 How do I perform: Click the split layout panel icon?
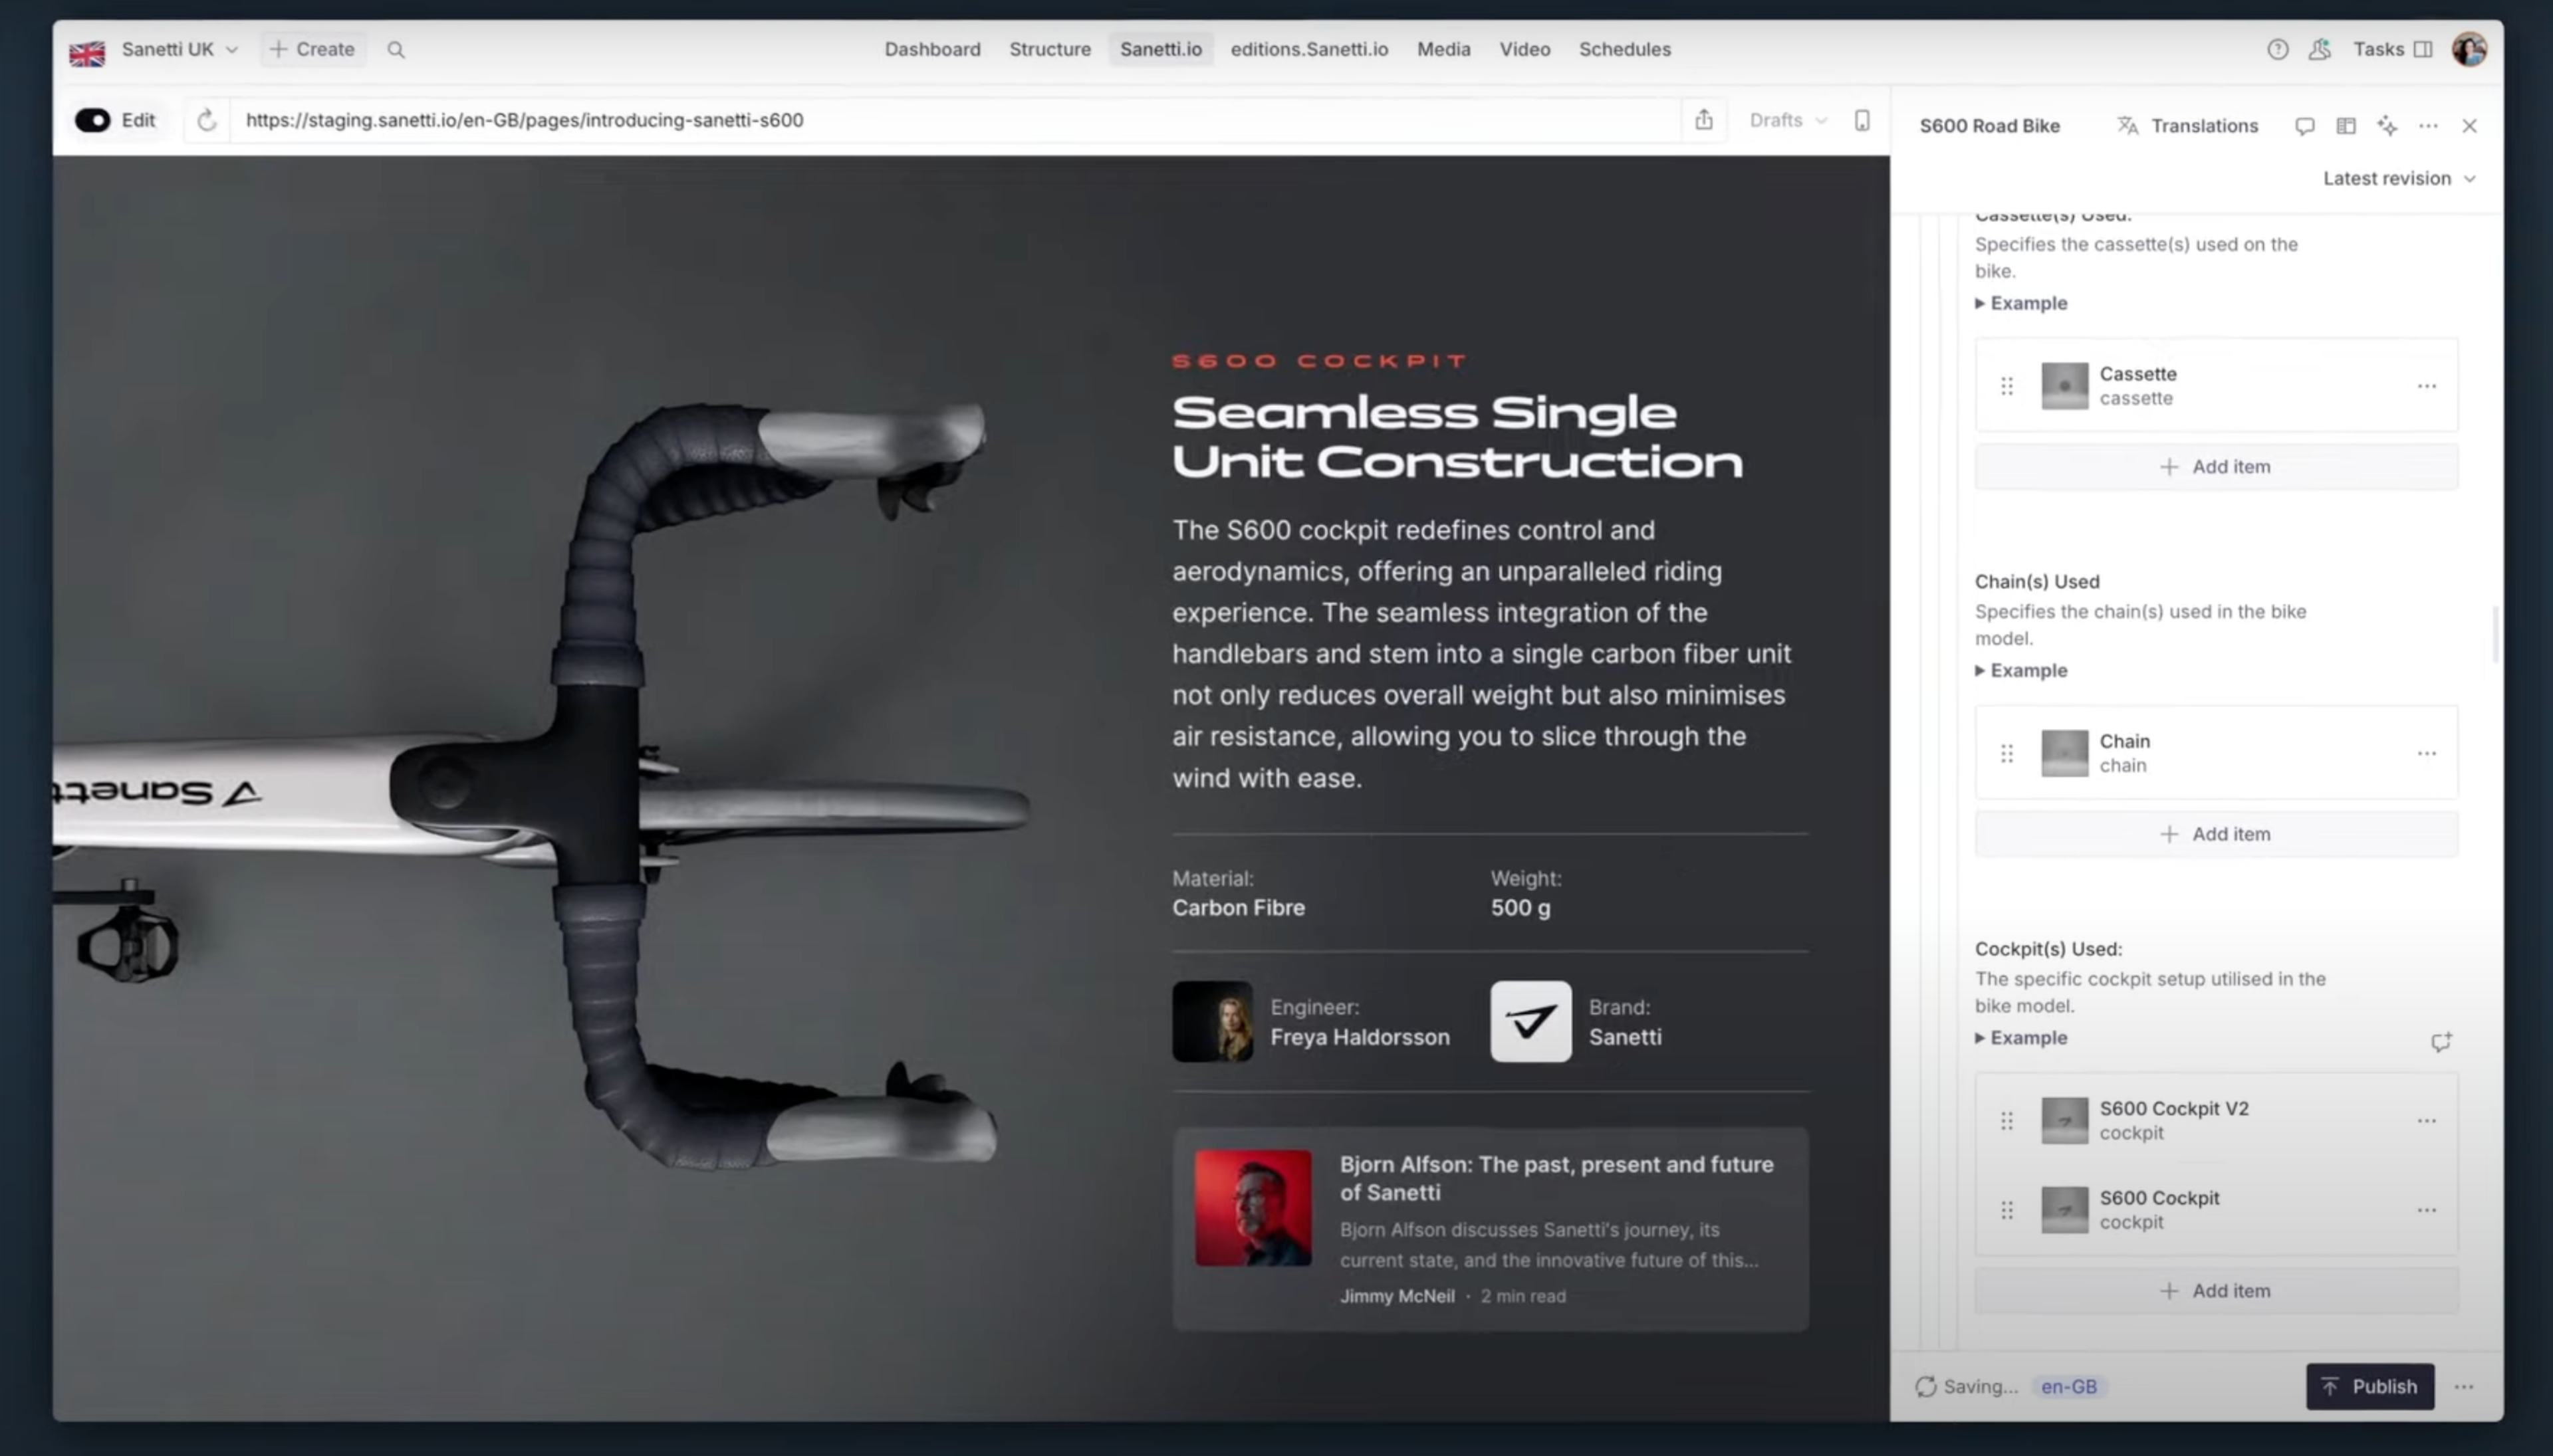[2345, 126]
